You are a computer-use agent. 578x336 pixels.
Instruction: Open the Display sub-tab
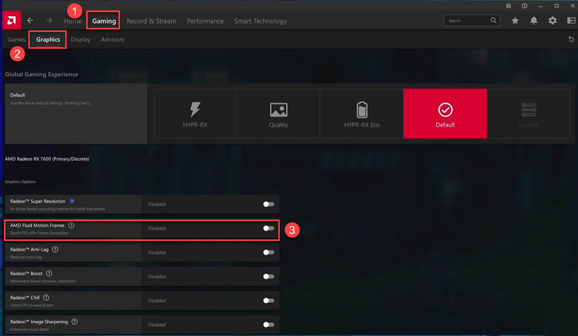click(x=80, y=39)
